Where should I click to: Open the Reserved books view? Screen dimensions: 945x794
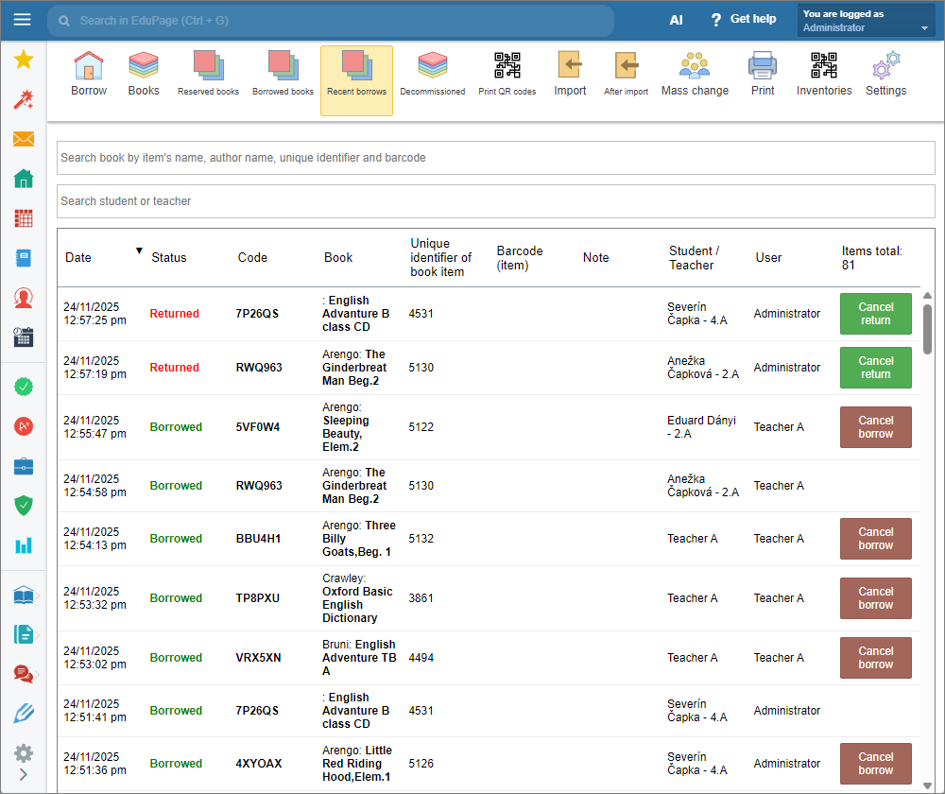point(208,75)
